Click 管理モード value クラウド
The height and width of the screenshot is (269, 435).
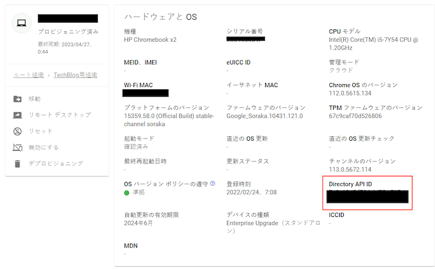(x=341, y=70)
